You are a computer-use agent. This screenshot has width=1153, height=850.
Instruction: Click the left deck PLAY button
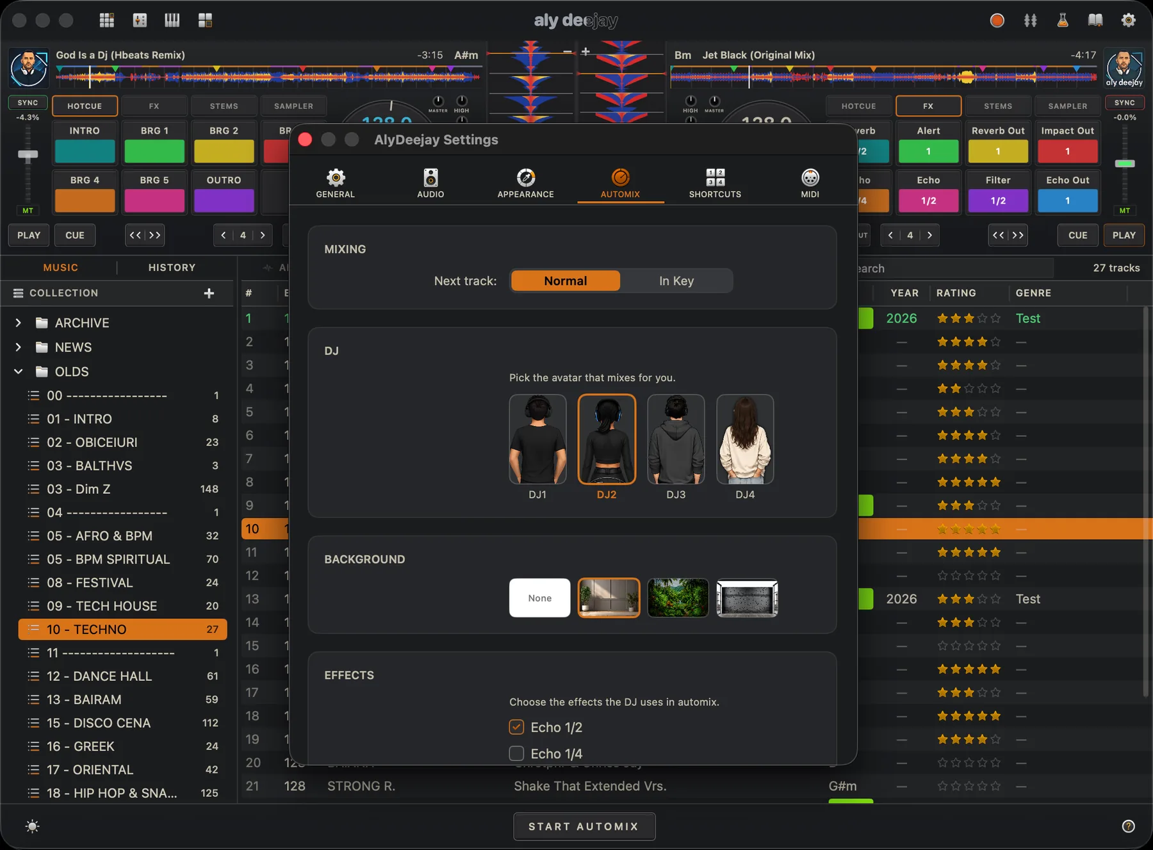pos(29,235)
